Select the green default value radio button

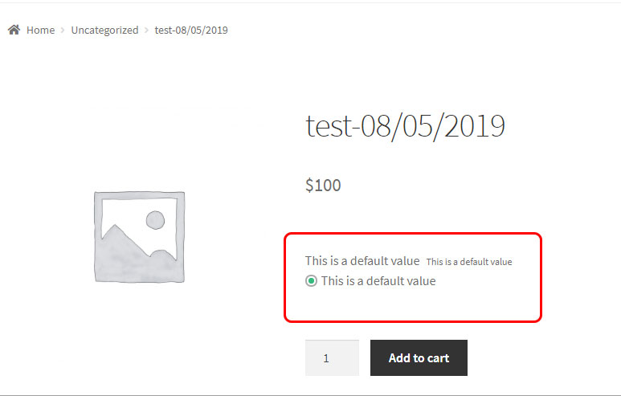pos(311,281)
